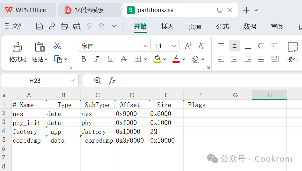Click the Borders icon

138,59
